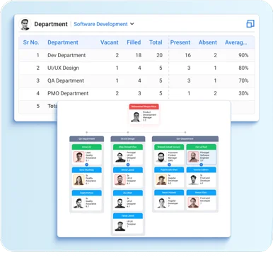Click green name bar above Principal Software Engineer
The height and width of the screenshot is (257, 273).
pyautogui.click(x=202, y=147)
